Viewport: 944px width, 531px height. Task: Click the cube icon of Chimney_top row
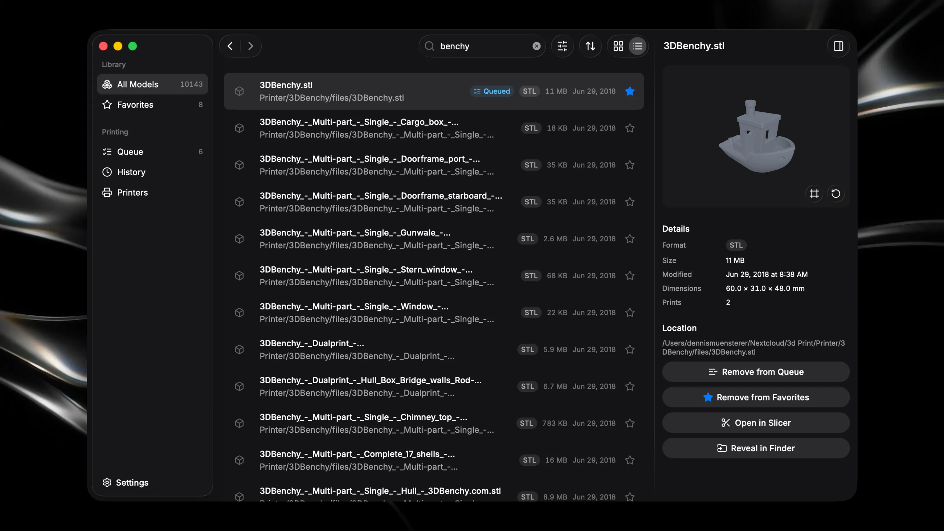coord(239,423)
